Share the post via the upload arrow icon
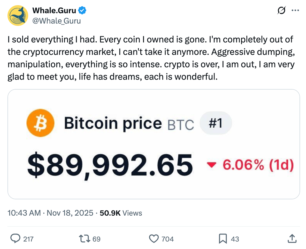 [x=292, y=239]
